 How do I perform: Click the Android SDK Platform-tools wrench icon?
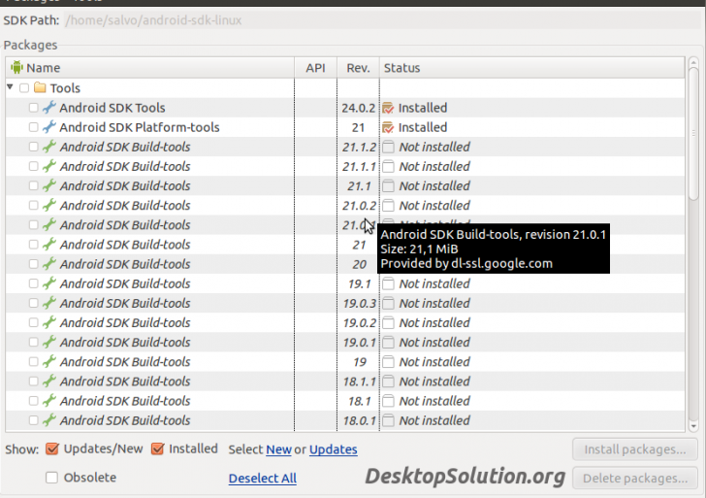[48, 127]
